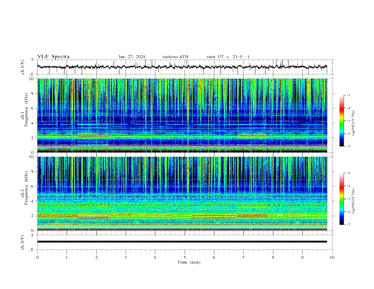The width and height of the screenshot is (374, 289).
Task: Click time axis tick label "1"
Action: [x=67, y=257]
